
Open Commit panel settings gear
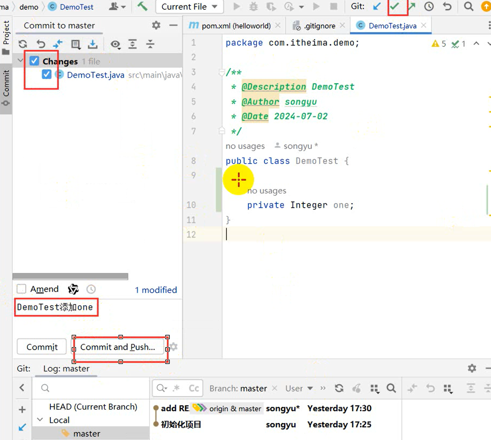[x=156, y=25]
